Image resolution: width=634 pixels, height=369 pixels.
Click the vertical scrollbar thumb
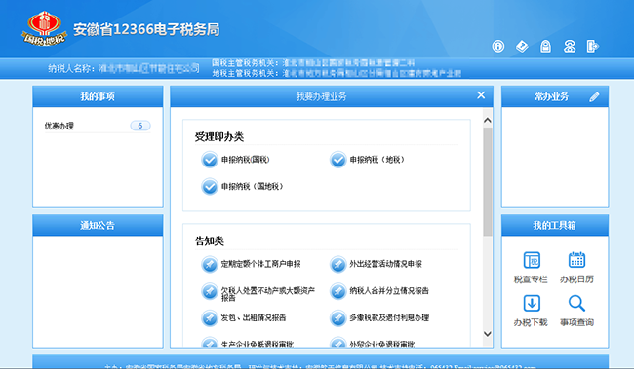pyautogui.click(x=488, y=182)
